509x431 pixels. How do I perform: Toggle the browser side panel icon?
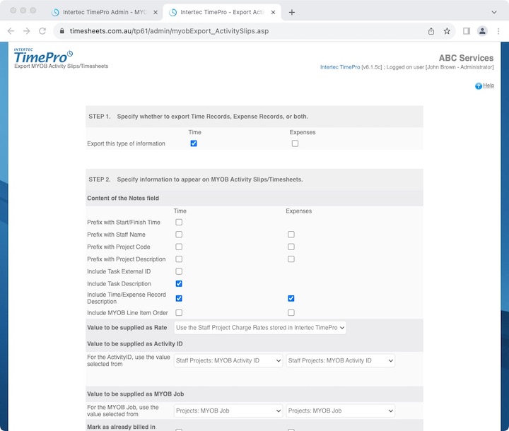click(467, 31)
